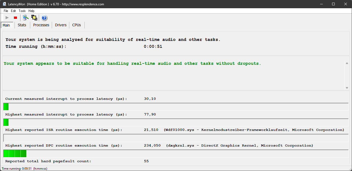Screen dimensions: 352x171
Task: Start monitoring with the play button
Action: click(7, 18)
